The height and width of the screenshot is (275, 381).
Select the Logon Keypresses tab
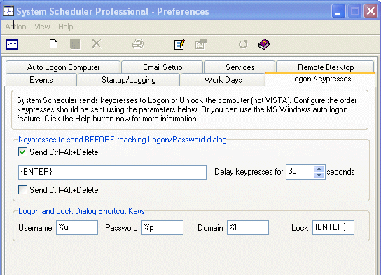tap(320, 79)
